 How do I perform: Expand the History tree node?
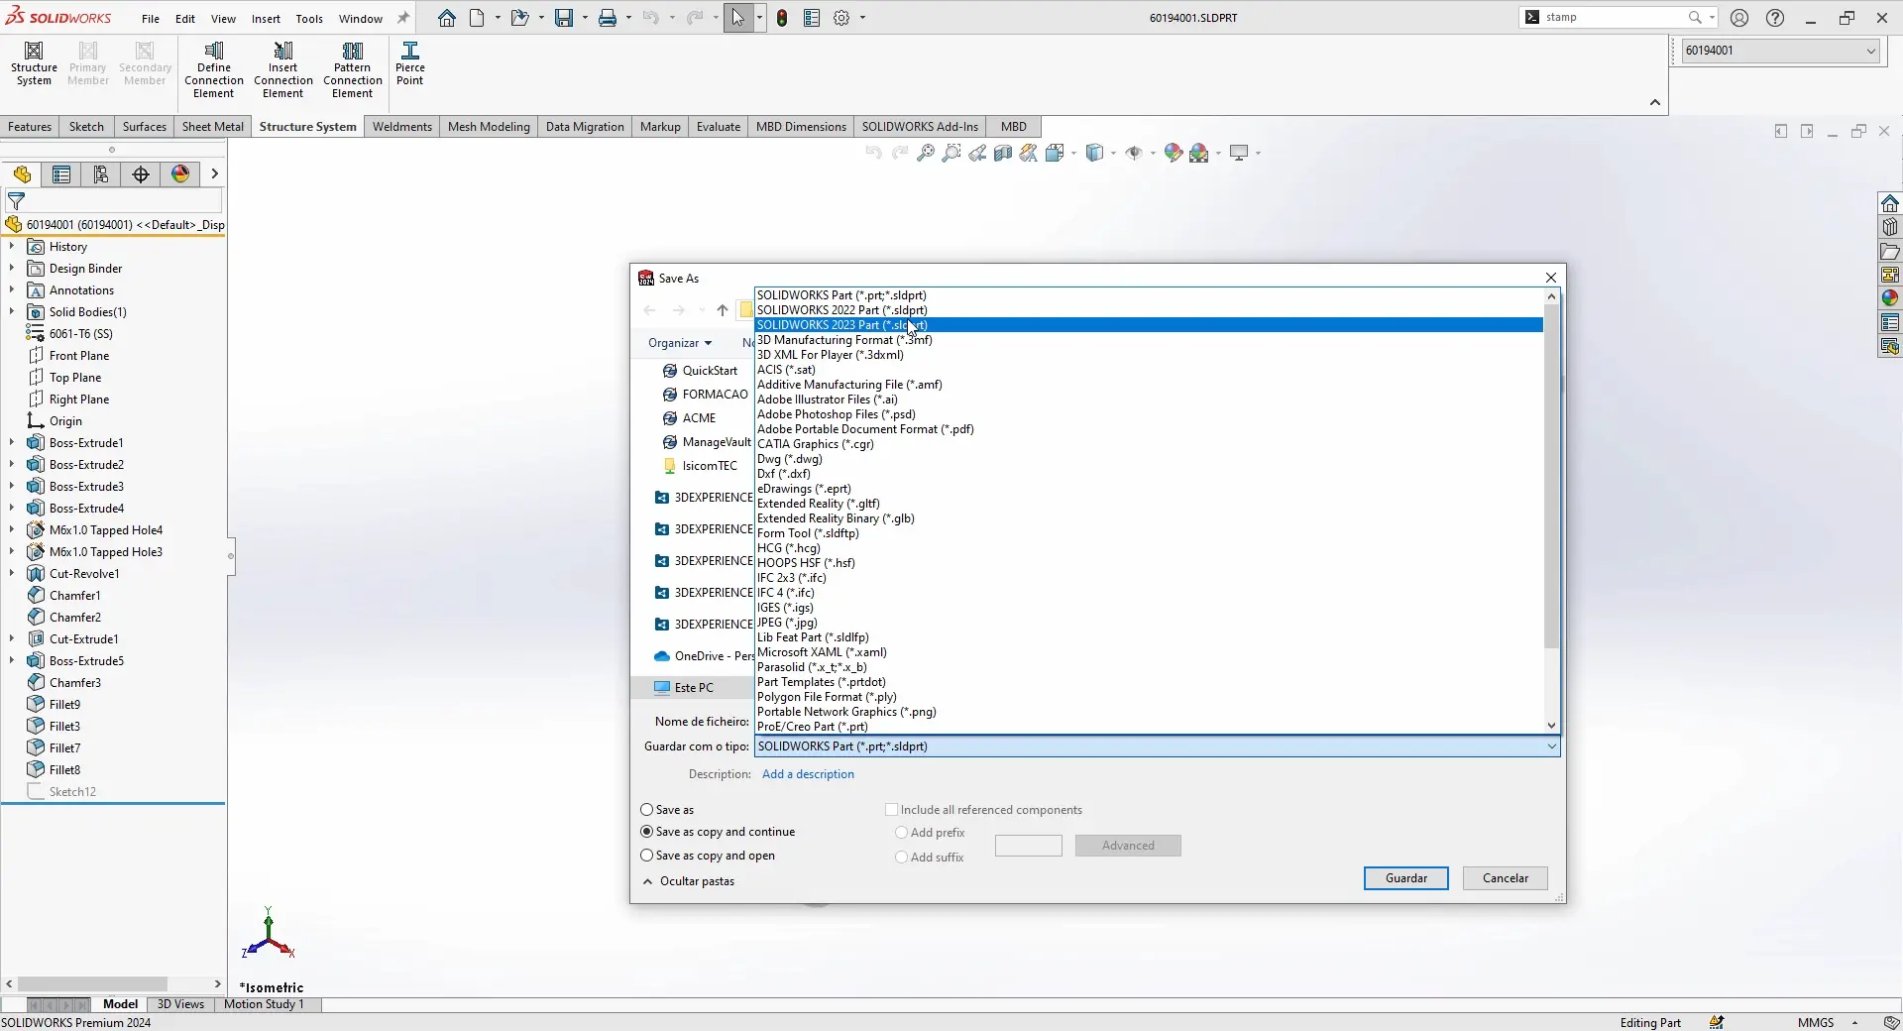click(11, 247)
